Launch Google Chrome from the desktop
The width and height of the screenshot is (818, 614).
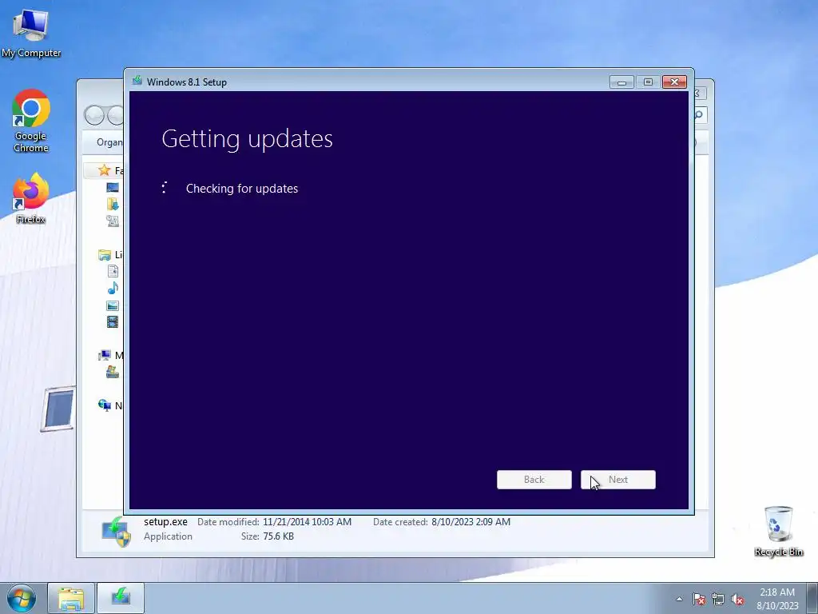[x=31, y=122]
